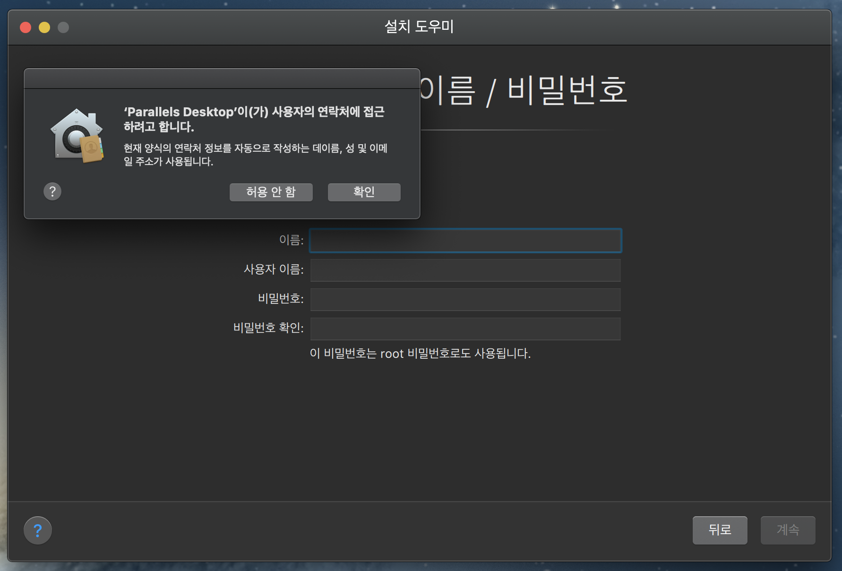This screenshot has width=842, height=571.
Task: Click the dialog's contacts auto-fill description text
Action: [255, 155]
